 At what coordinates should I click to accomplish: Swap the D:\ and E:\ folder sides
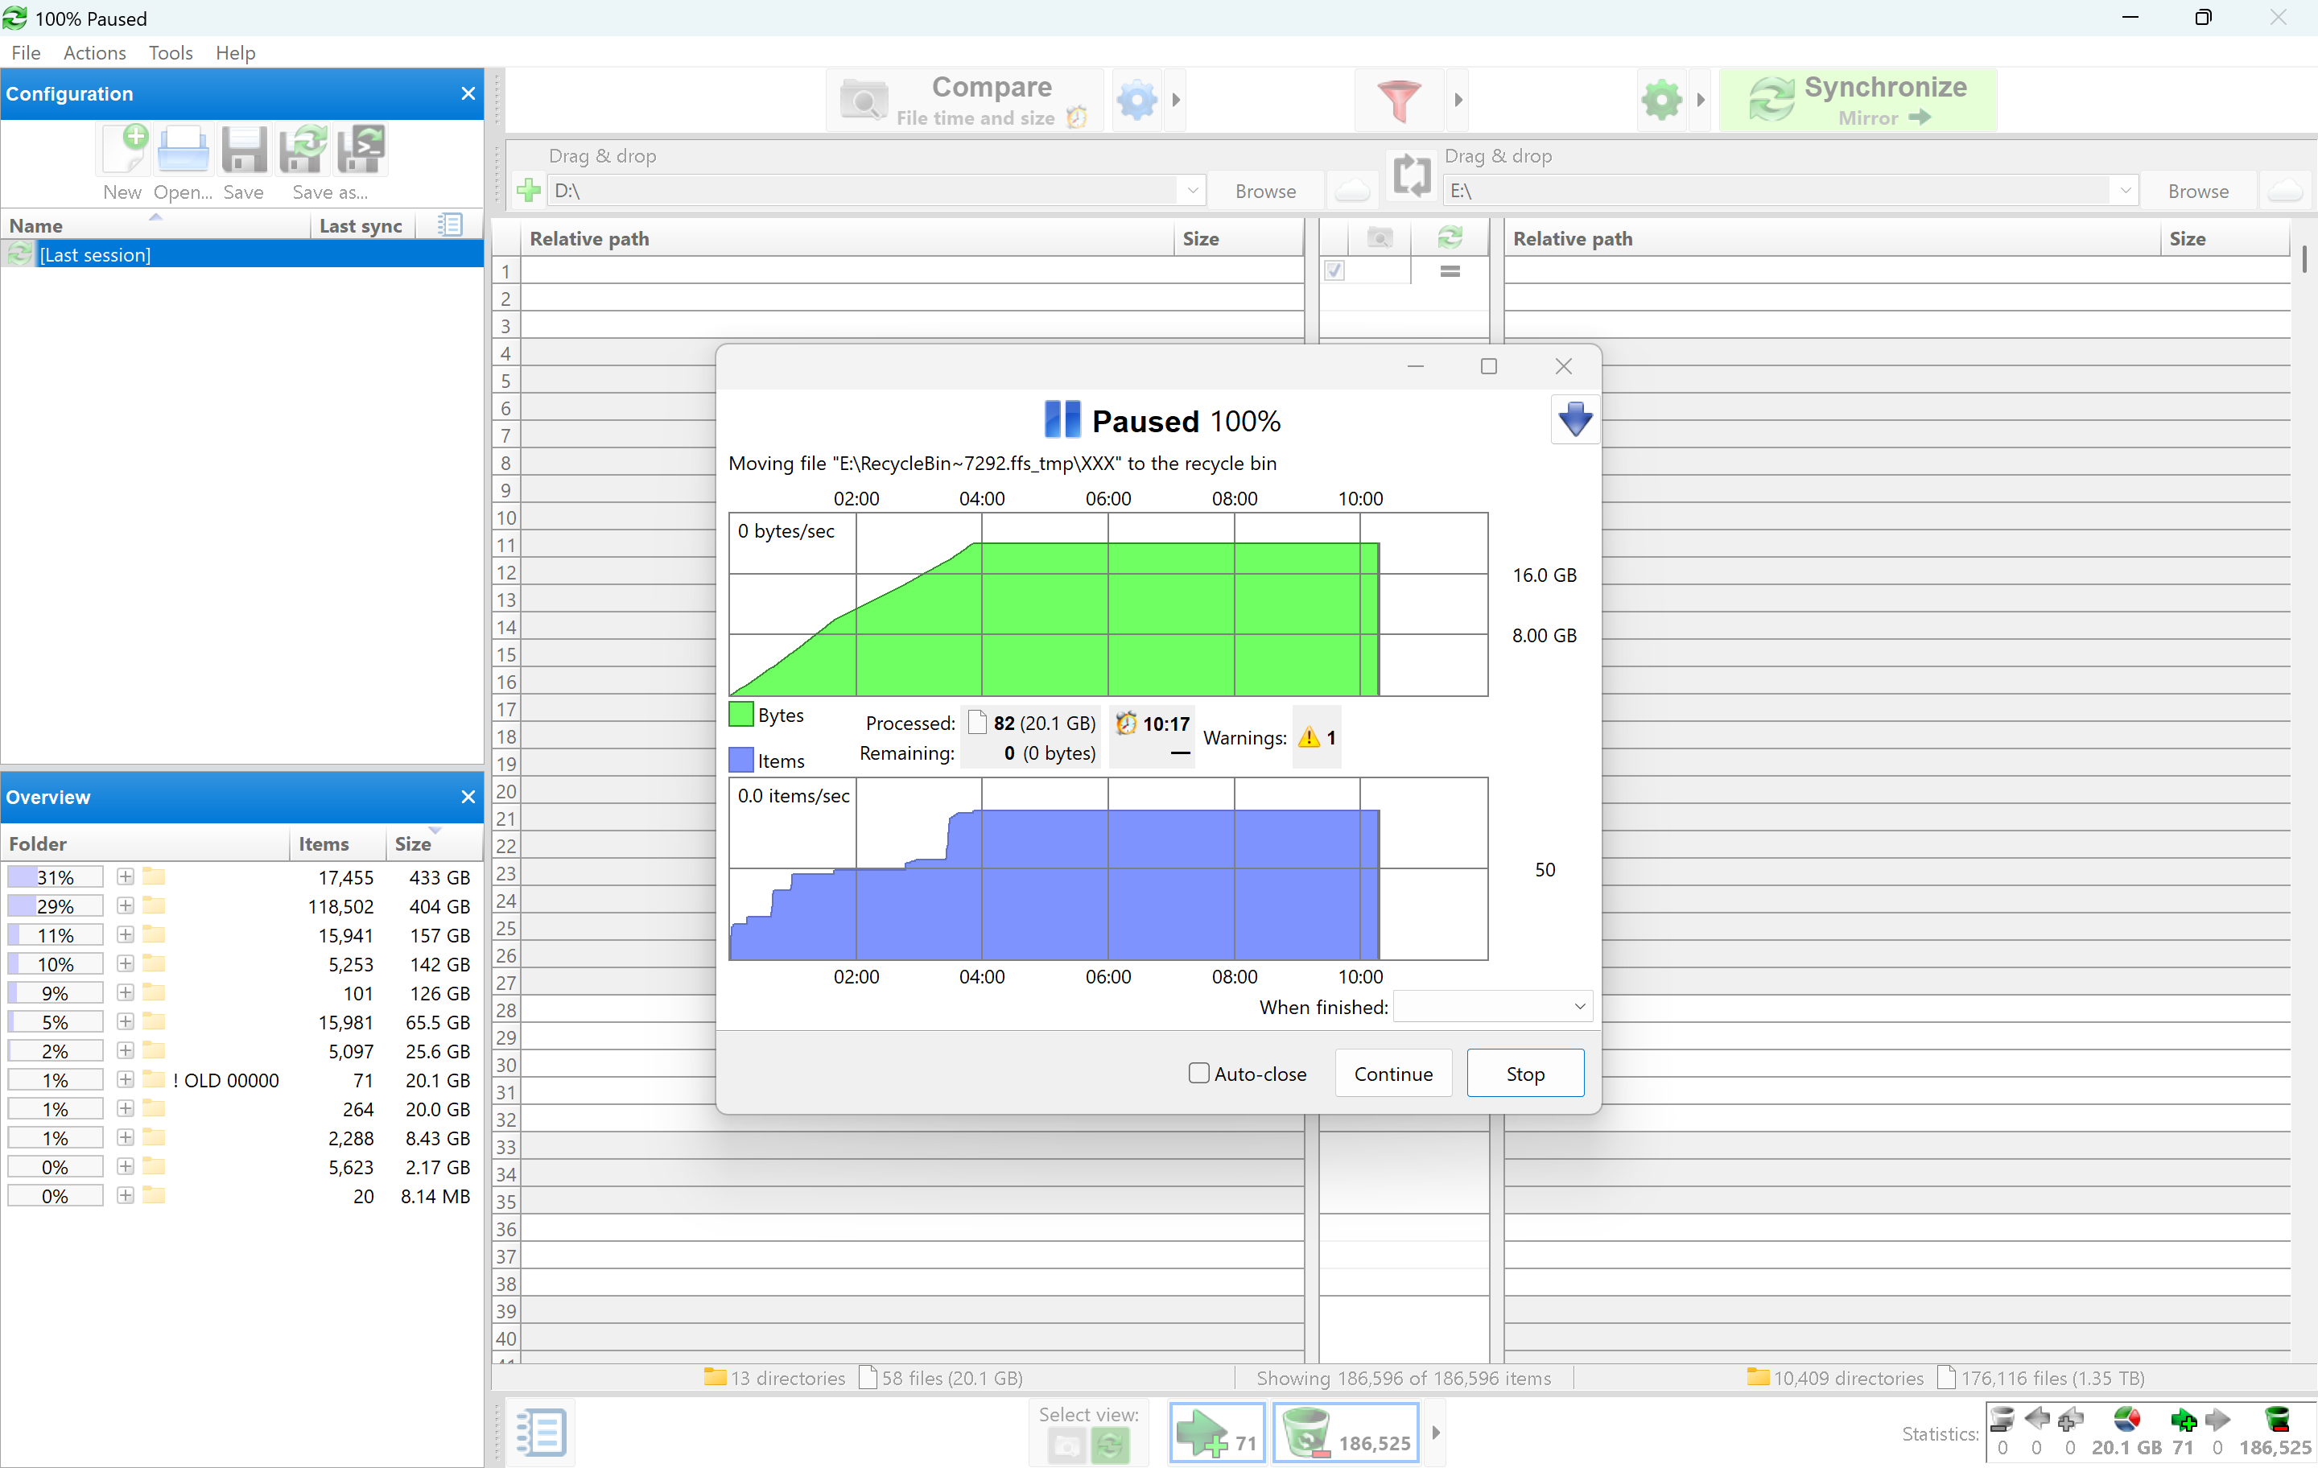click(x=1411, y=176)
